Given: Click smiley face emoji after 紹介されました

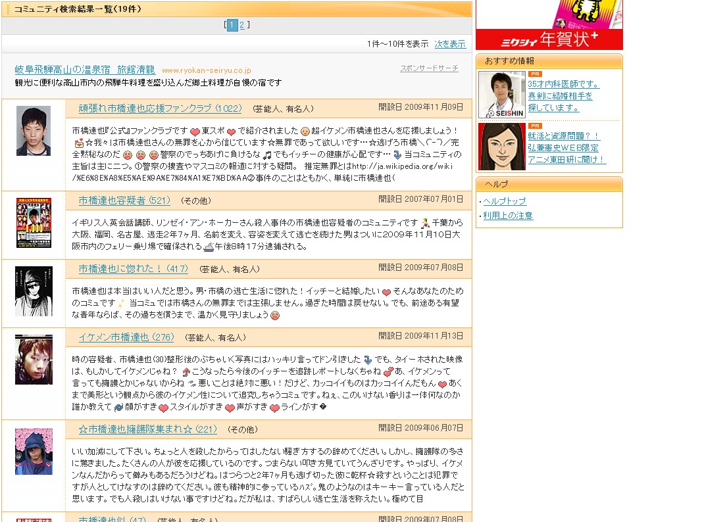Looking at the screenshot, I should 305,131.
